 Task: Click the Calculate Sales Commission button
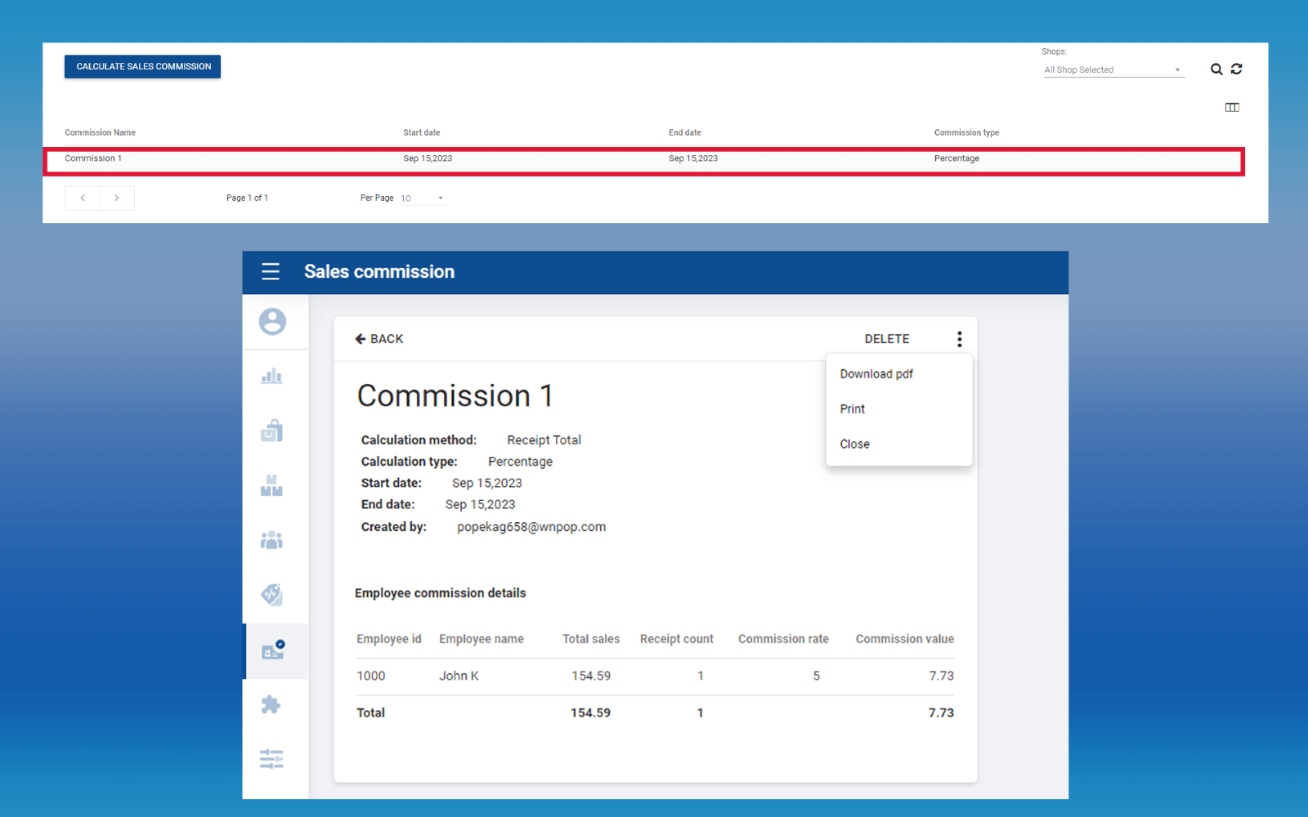click(x=143, y=67)
